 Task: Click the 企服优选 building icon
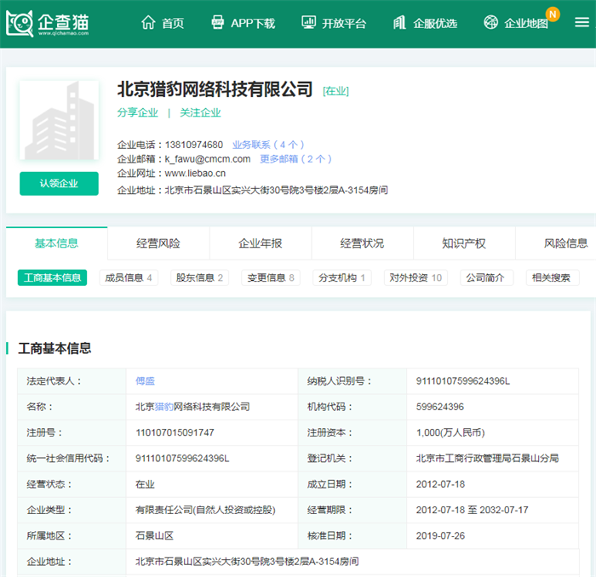point(399,23)
